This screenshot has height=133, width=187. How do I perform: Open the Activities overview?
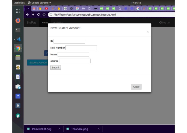tap(19, 3)
